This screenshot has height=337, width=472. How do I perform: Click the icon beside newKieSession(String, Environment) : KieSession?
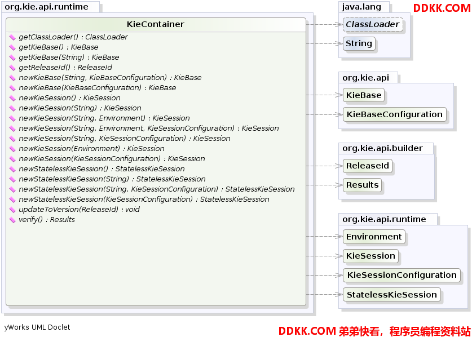[x=12, y=118]
